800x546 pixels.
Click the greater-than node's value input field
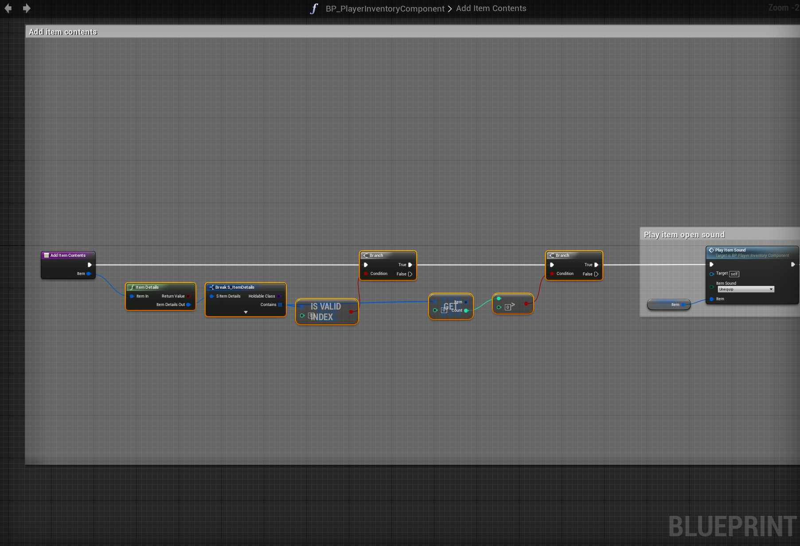click(507, 307)
